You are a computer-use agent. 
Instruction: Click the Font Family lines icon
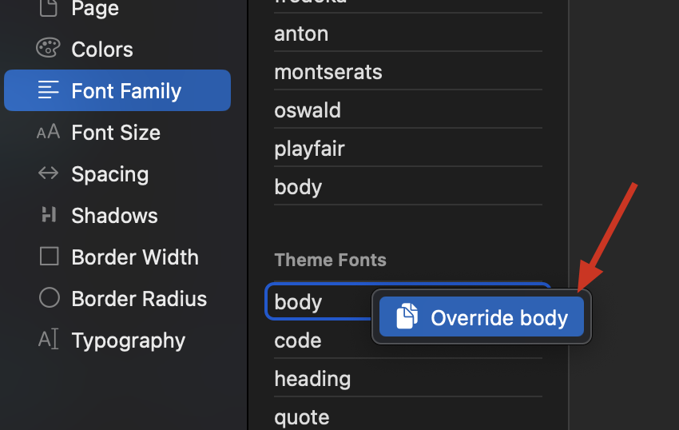pos(49,90)
